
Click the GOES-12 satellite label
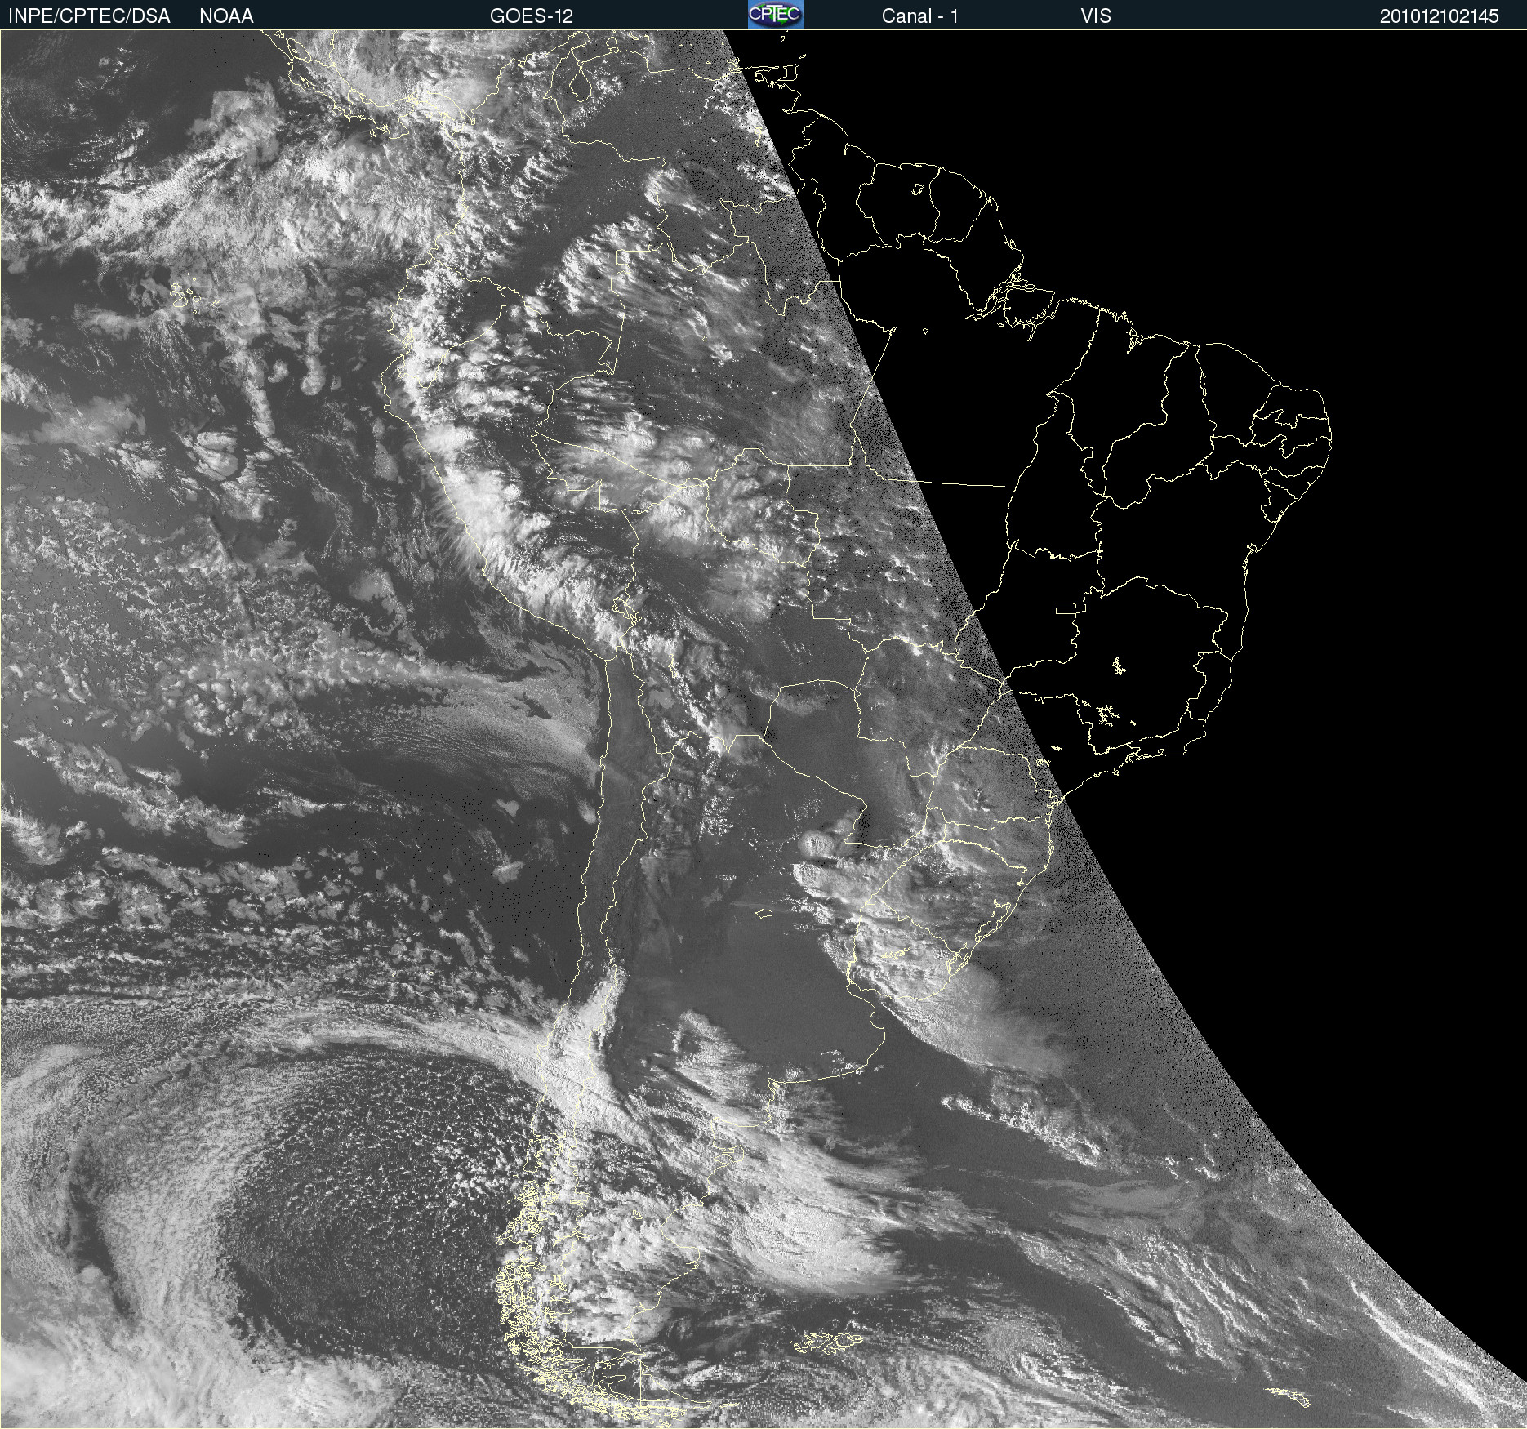[532, 16]
